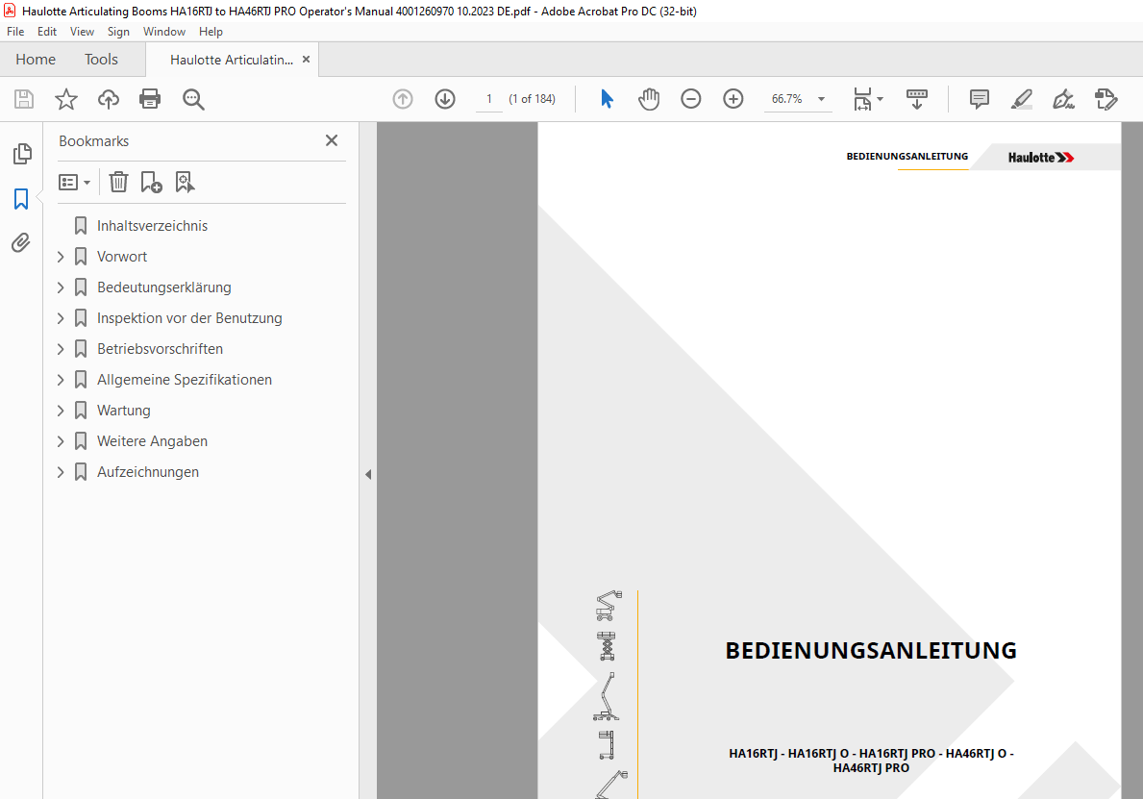The image size is (1143, 799).
Task: Find the current bookmark
Action: [x=185, y=183]
